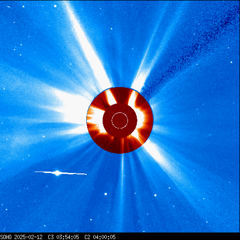Click the upper-left bright ray in the red C2 ring

[x=110, y=97]
